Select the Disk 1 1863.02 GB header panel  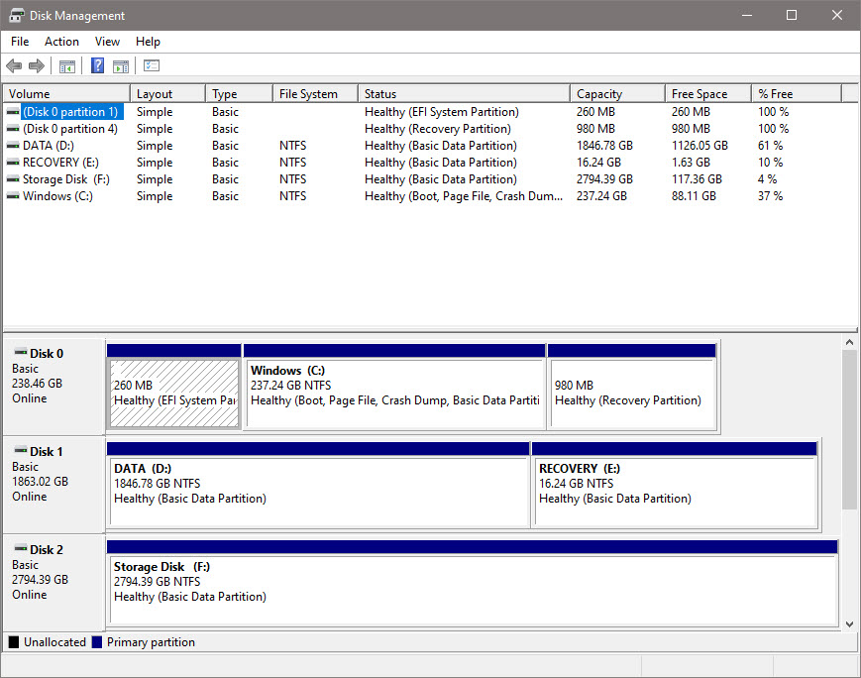(x=54, y=485)
